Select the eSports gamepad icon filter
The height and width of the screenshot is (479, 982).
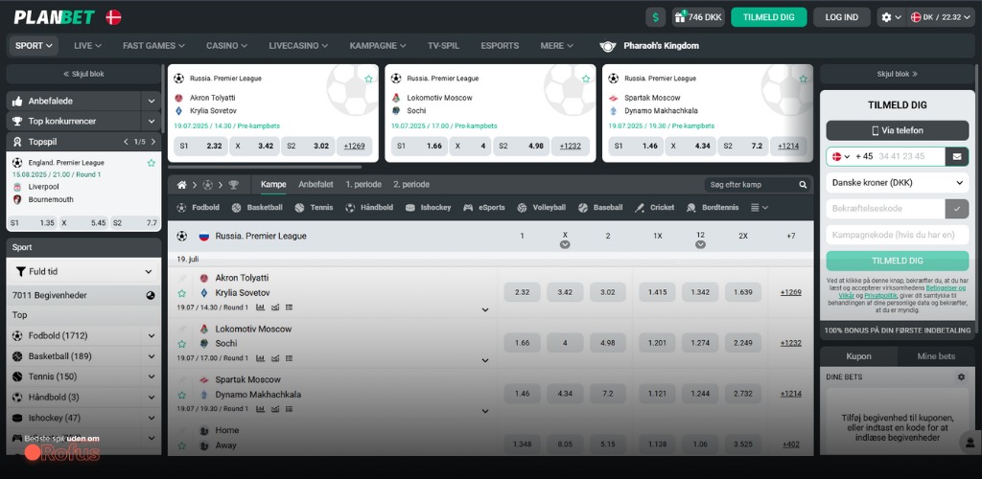click(x=469, y=208)
